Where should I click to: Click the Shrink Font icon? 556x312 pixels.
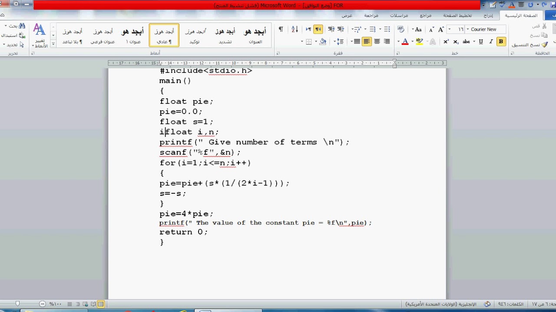click(431, 29)
